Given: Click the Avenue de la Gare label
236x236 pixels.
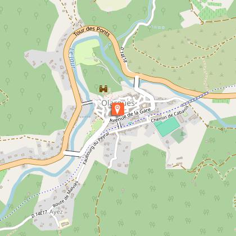Looking at the screenshot, I should tap(130, 115).
